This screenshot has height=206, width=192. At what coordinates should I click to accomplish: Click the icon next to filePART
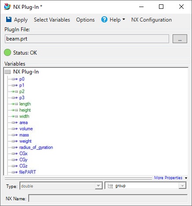tap(15, 172)
